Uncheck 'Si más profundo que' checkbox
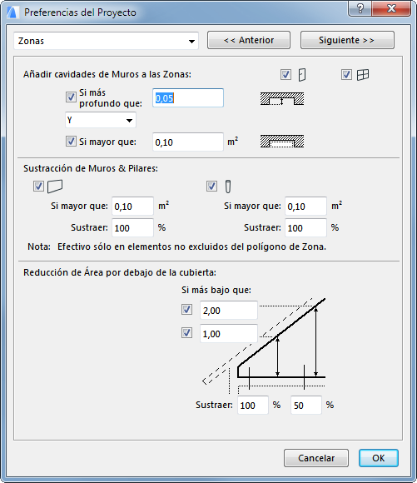417x483 pixels. (71, 97)
